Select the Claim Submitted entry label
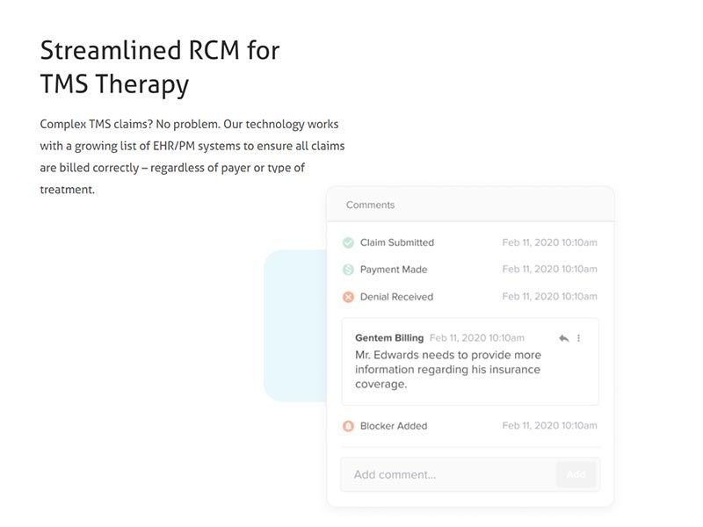 point(397,242)
